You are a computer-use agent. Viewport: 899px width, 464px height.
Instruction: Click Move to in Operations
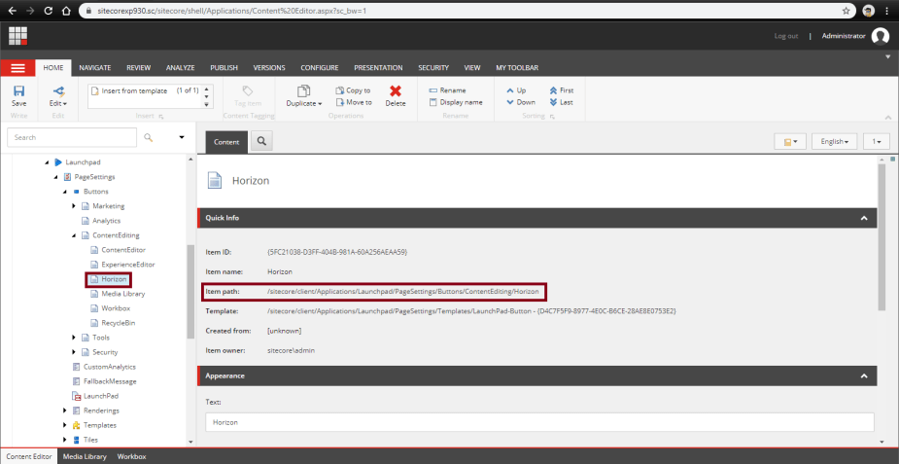pyautogui.click(x=354, y=103)
